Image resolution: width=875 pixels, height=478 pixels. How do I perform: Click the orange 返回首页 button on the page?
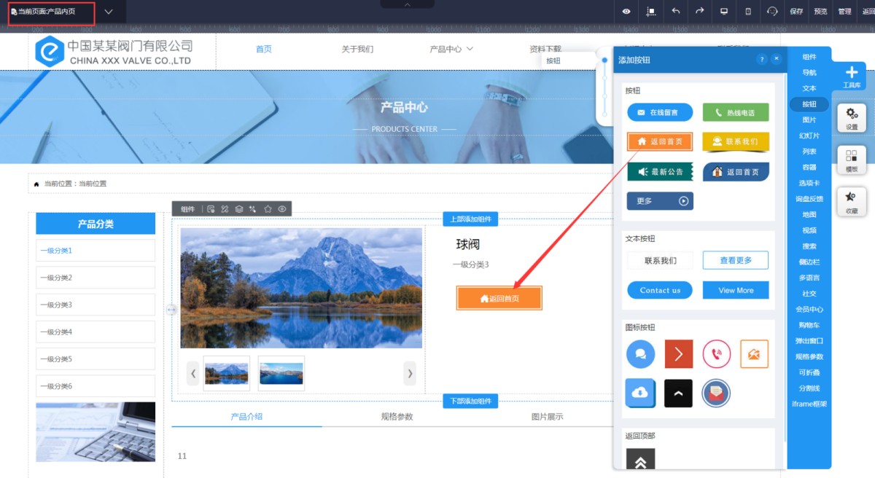[499, 298]
